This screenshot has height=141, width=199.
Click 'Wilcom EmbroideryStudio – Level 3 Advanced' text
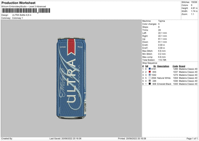pos(24,7)
